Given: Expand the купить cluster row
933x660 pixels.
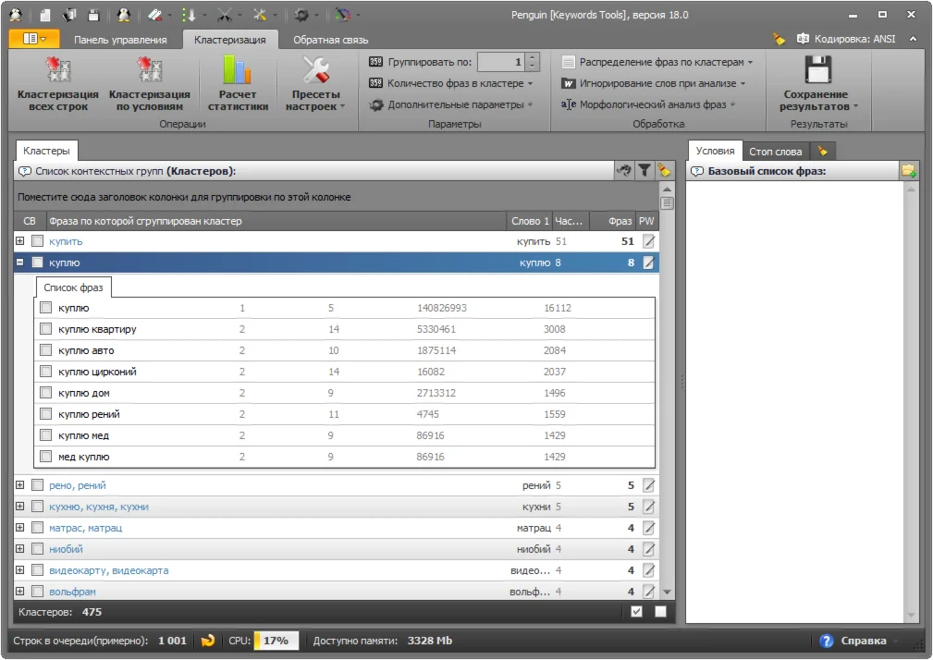Looking at the screenshot, I should 20,241.
